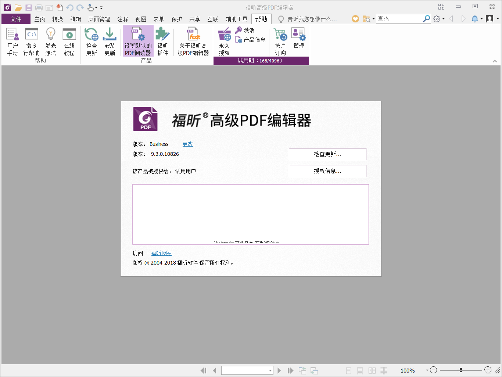Toggle 设置默认的PDF阅读器 option
Viewport: 502px width, 377px height.
pyautogui.click(x=138, y=42)
